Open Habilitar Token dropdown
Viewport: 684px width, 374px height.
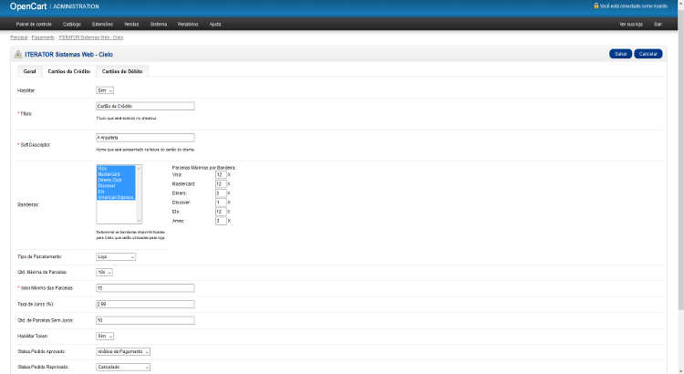tap(105, 336)
